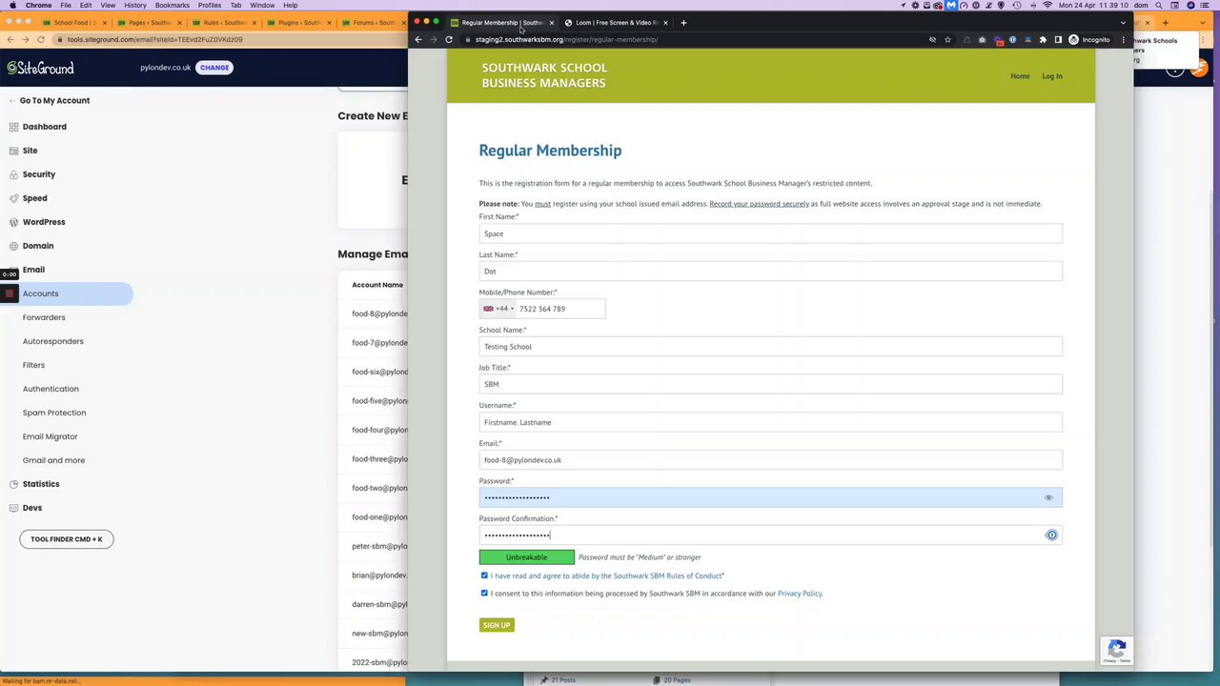
Task: Switch to the Plugins tab in the SiteGround window
Action: [x=298, y=22]
